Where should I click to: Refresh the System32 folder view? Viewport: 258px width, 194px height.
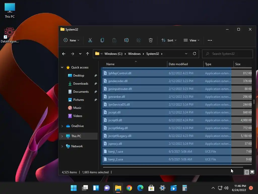tap(194, 54)
